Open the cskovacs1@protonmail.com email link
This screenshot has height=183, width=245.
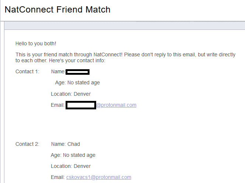(99, 177)
